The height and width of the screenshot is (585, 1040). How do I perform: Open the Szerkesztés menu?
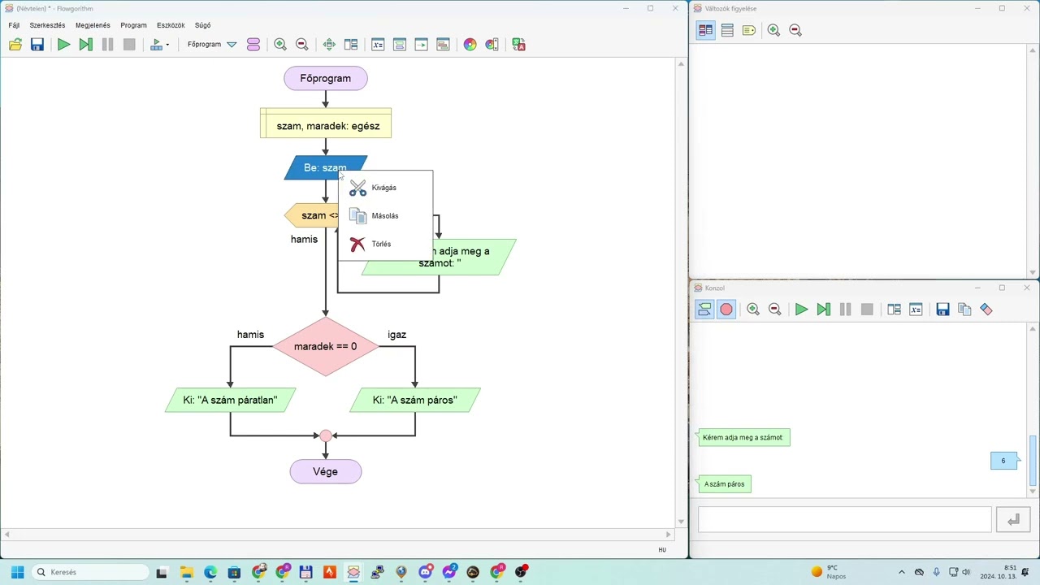47,25
